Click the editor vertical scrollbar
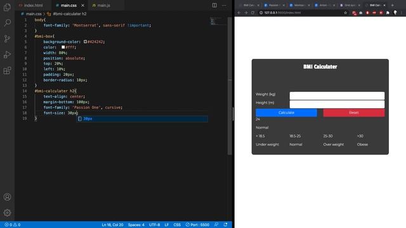The image size is (406, 228). tap(230, 85)
